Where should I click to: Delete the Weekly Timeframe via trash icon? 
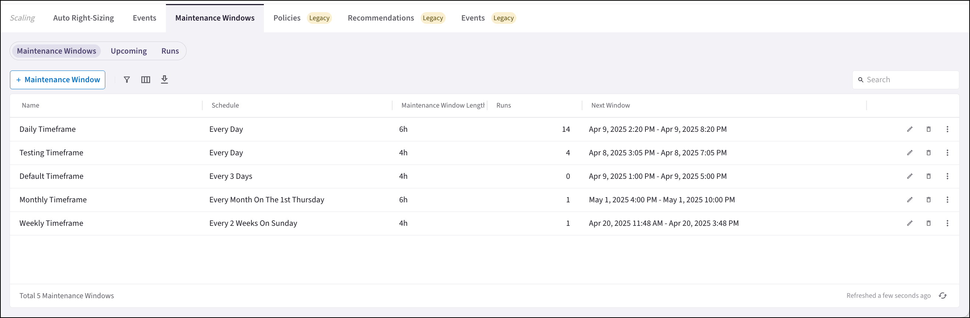tap(928, 223)
